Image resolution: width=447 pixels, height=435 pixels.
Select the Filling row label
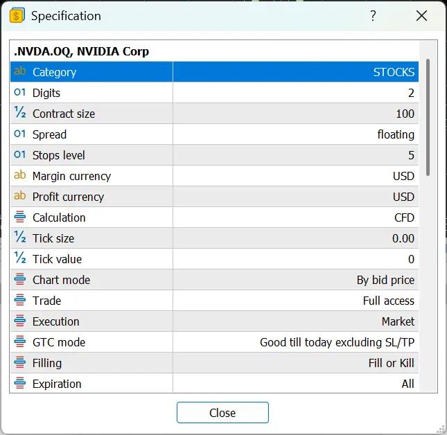tap(46, 364)
